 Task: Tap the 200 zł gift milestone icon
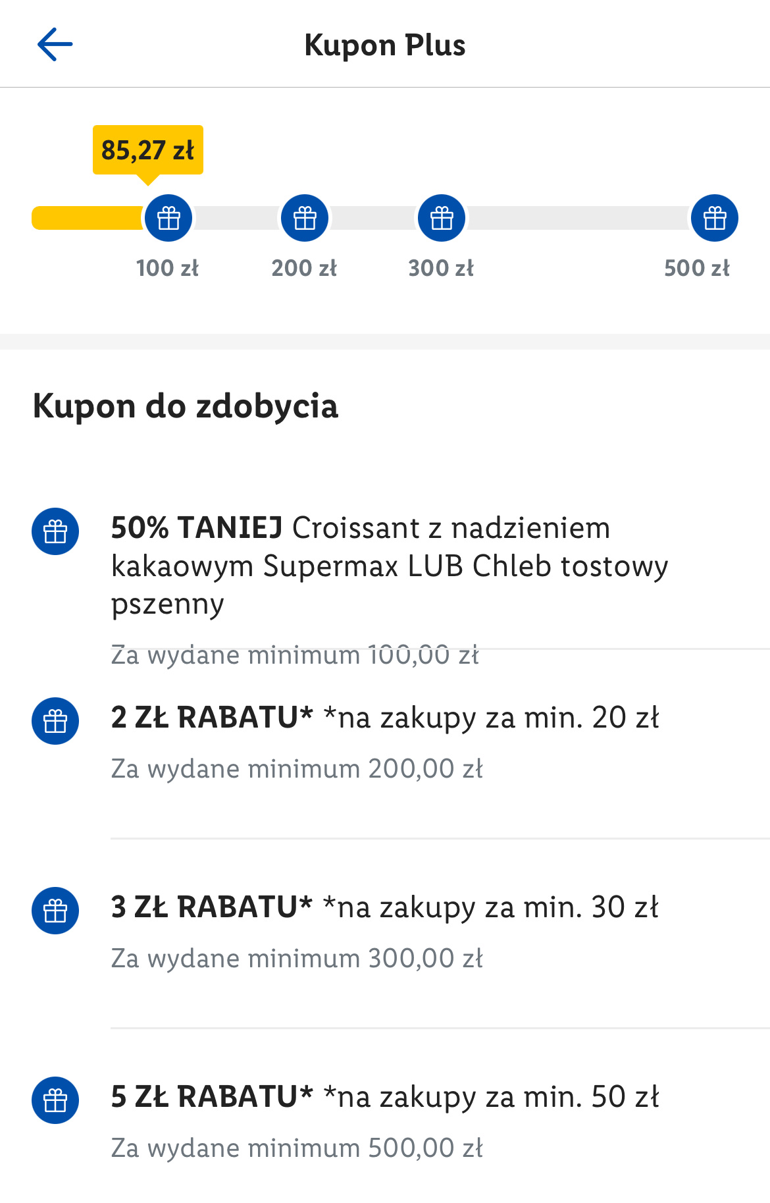pyautogui.click(x=305, y=218)
